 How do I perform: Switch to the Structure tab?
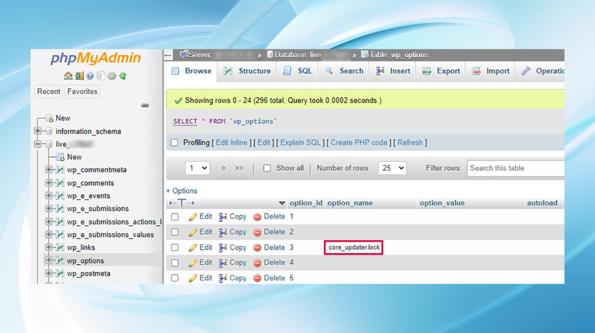(247, 71)
